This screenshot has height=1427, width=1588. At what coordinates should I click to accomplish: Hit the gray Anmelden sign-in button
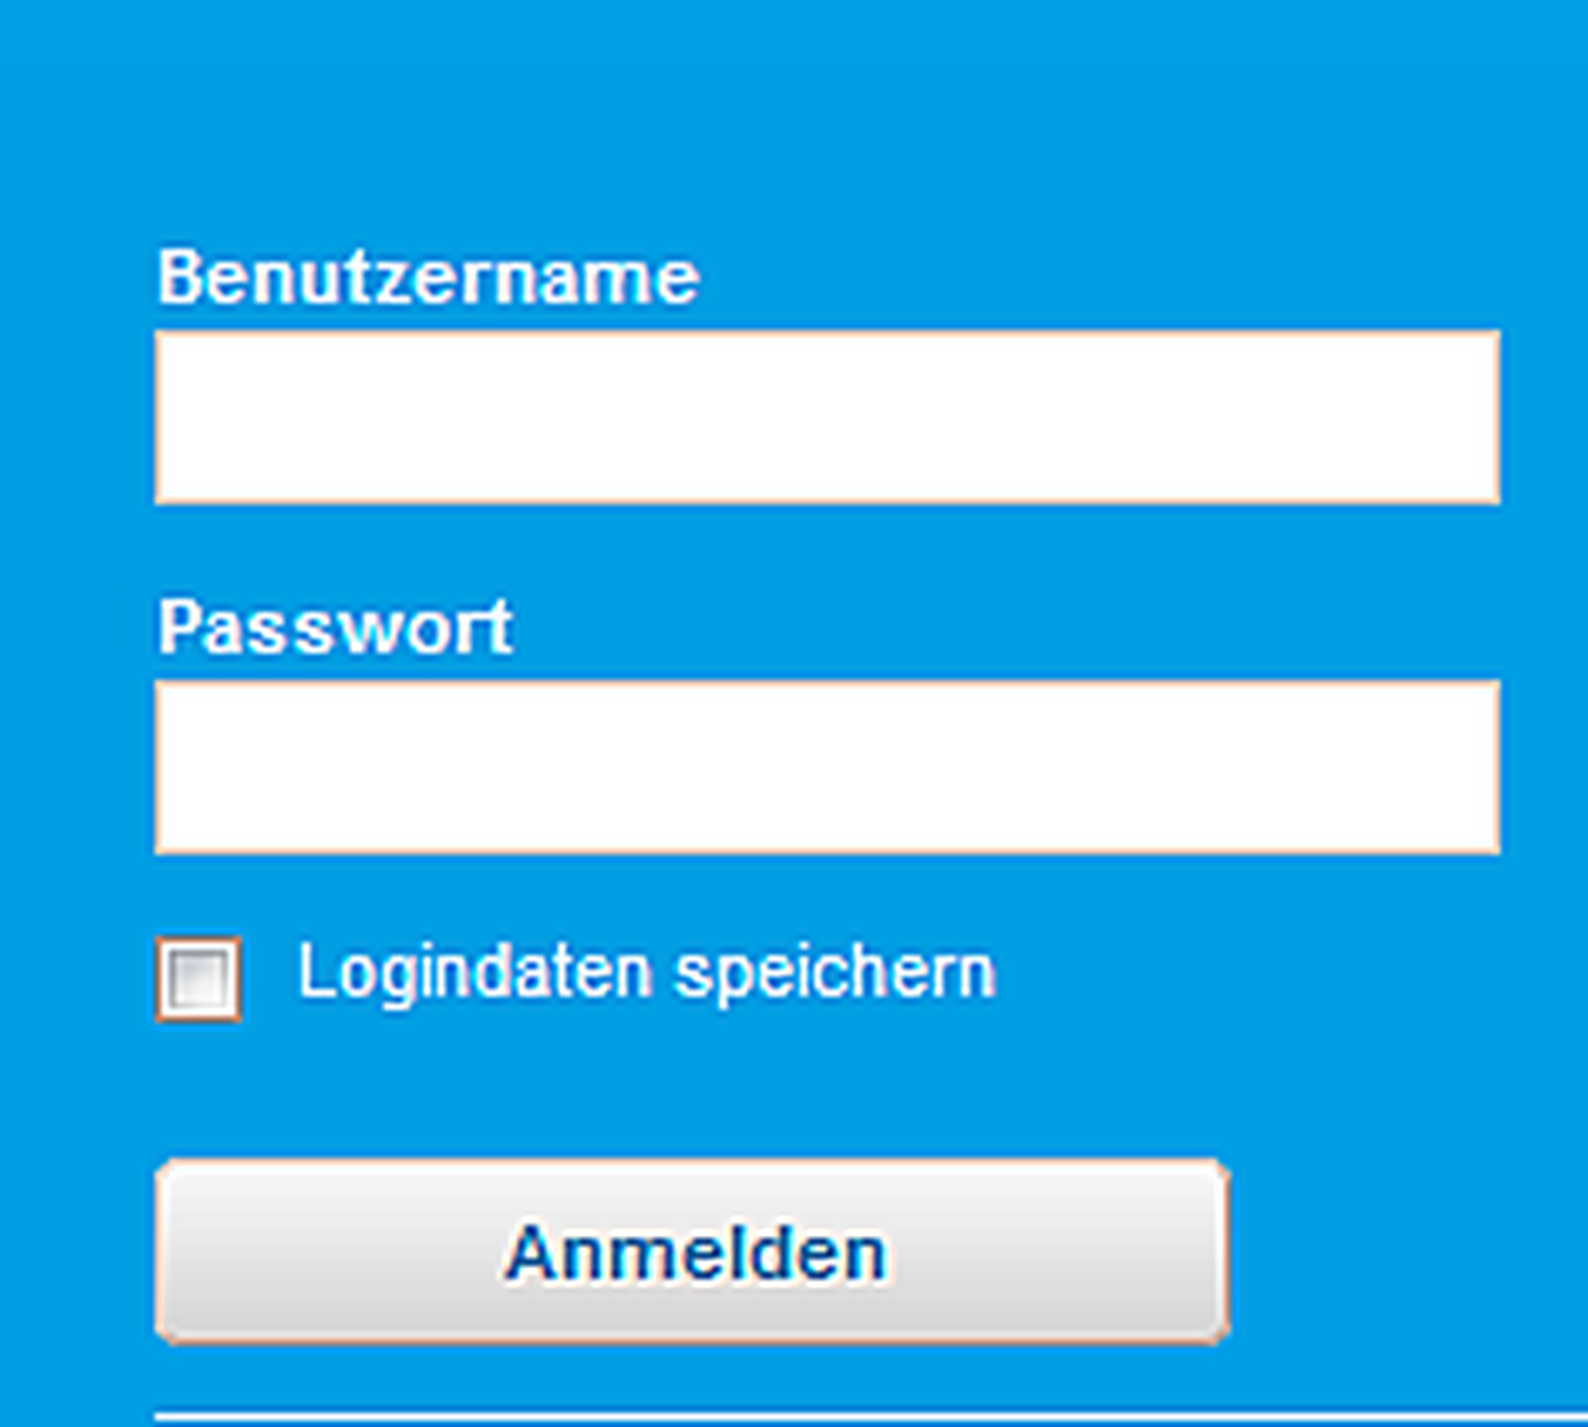[692, 1252]
